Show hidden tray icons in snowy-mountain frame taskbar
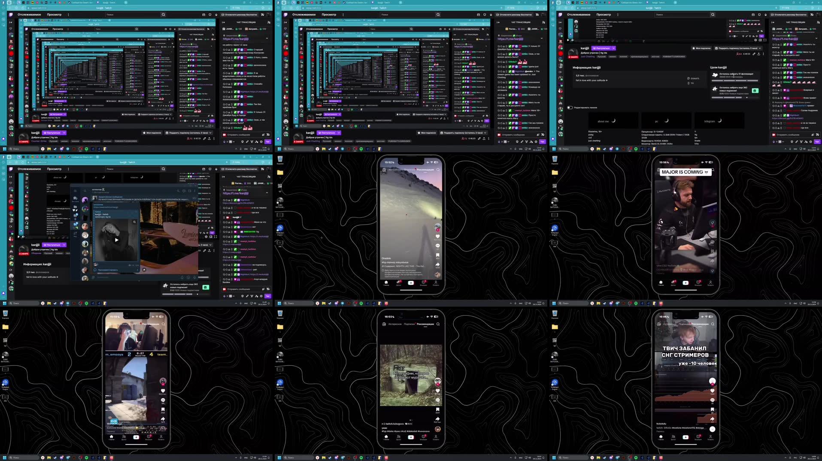Viewport: 822px width, 461px height. point(510,303)
